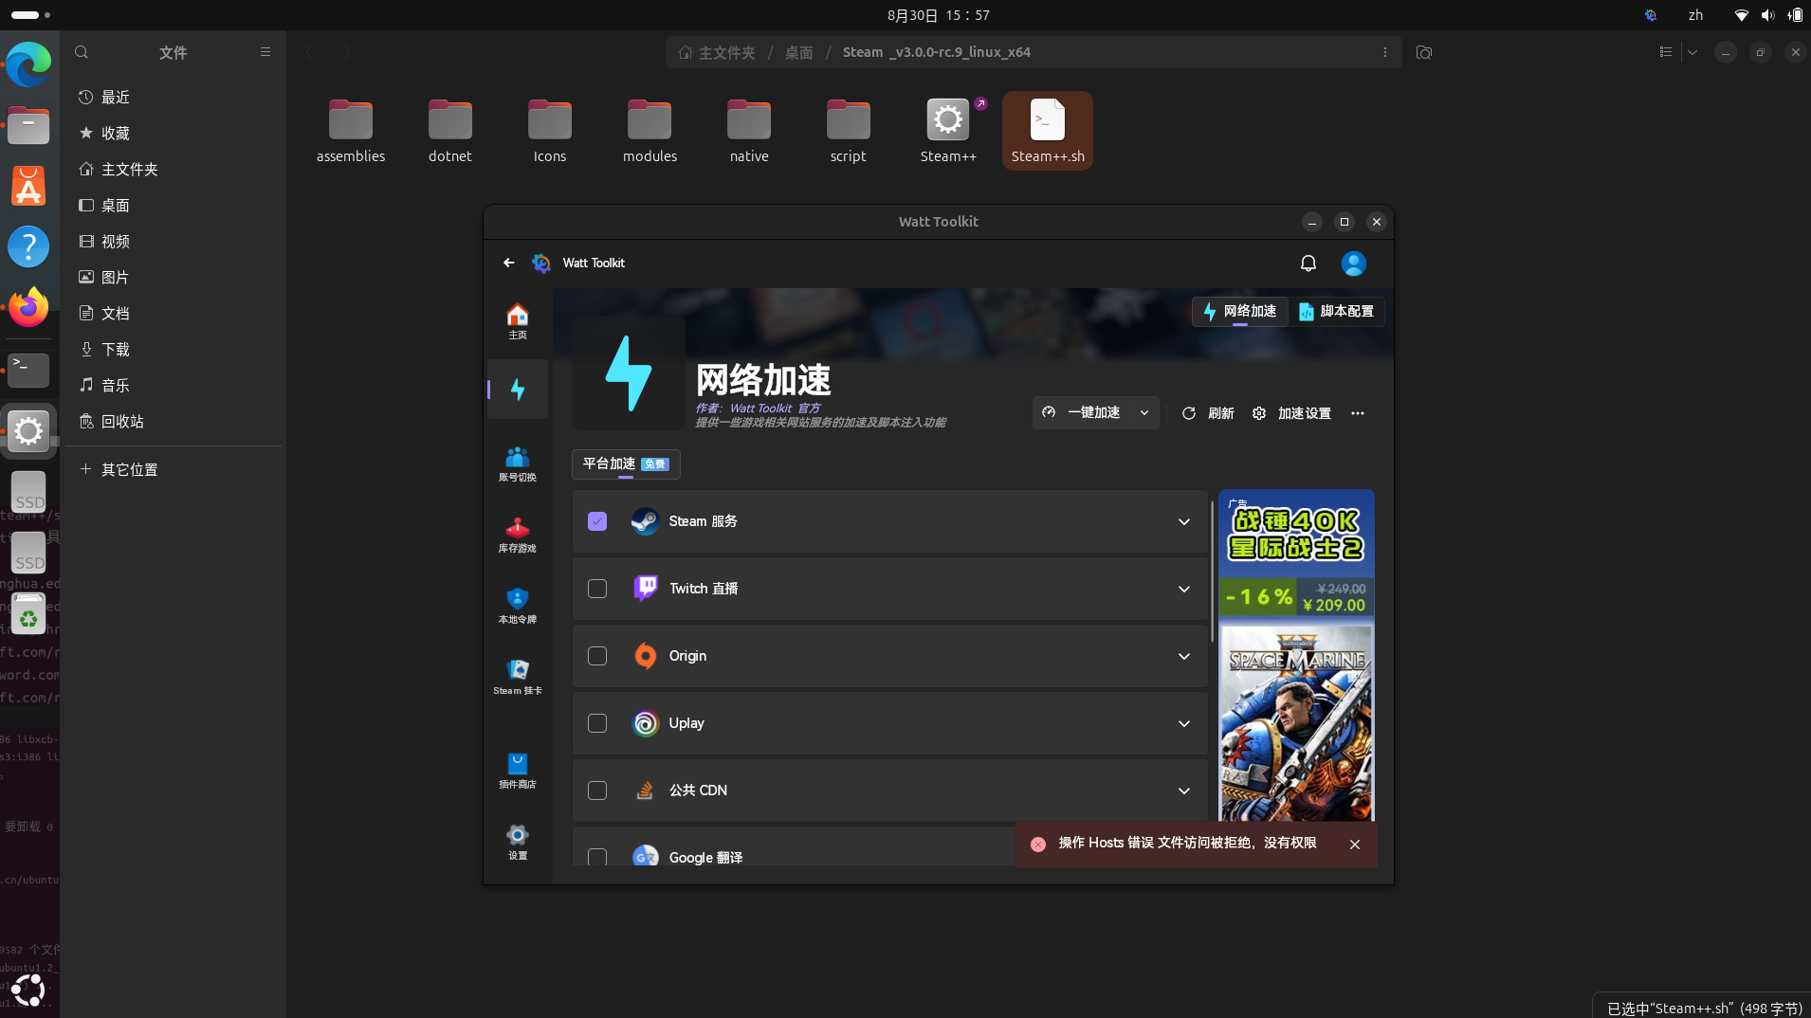Open the path bar three-dot menu
Viewport: 1811px width, 1018px height.
pos(1385,52)
